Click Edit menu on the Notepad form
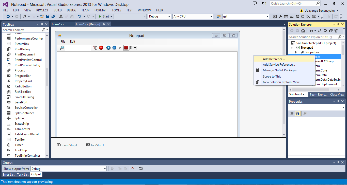The height and width of the screenshot is (185, 347). pyautogui.click(x=73, y=42)
